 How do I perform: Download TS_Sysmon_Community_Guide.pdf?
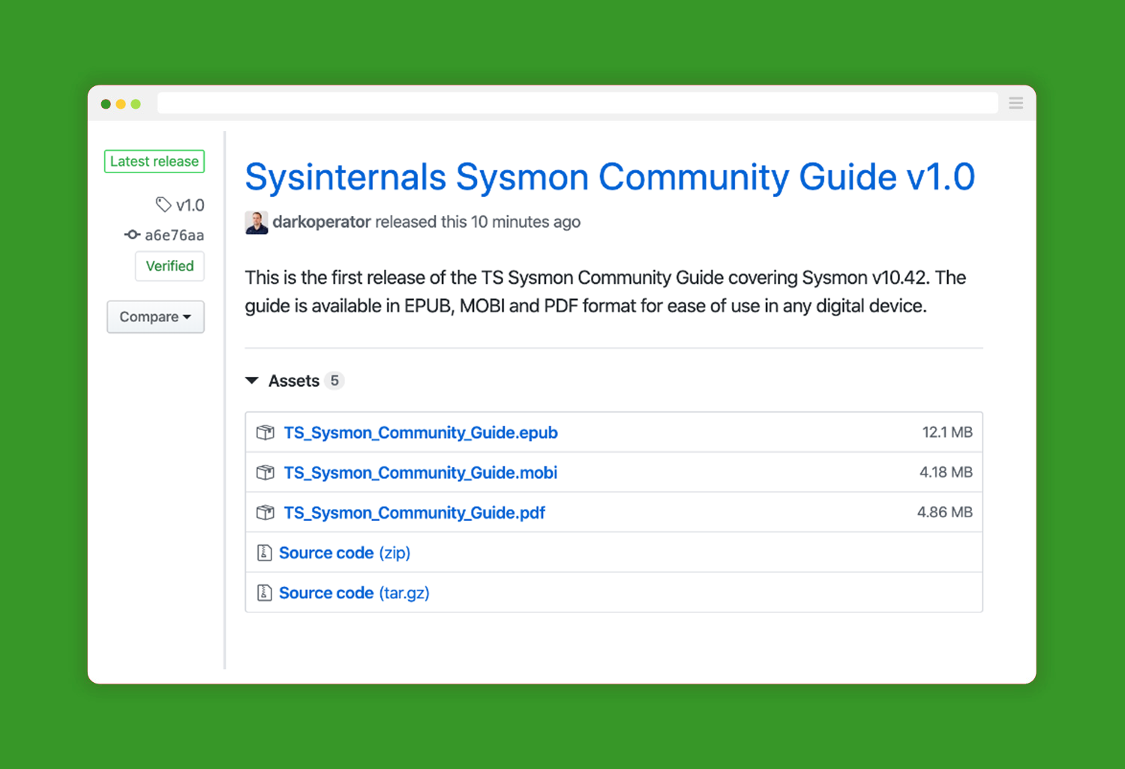point(414,513)
